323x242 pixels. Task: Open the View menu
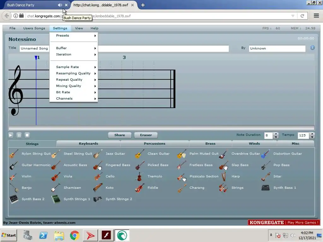[x=79, y=28]
